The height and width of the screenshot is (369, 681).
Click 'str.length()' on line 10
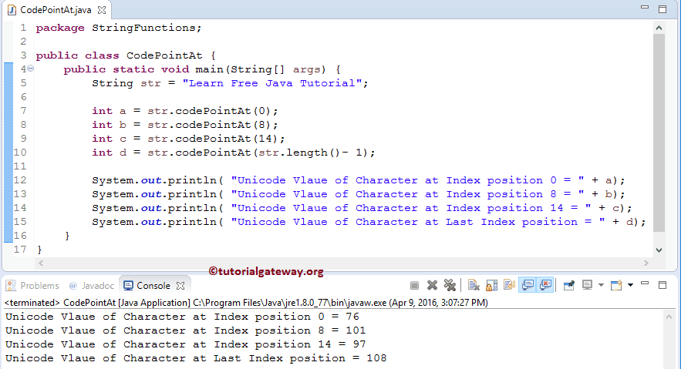300,153
